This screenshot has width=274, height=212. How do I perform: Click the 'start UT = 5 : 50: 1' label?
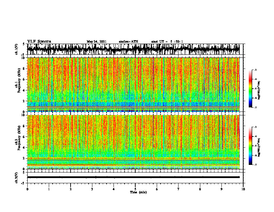[167, 42]
